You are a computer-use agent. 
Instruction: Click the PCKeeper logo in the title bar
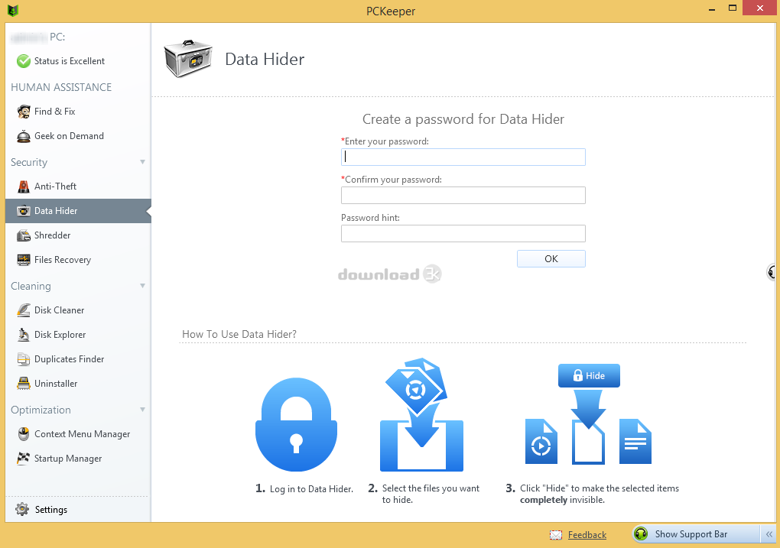tap(13, 11)
